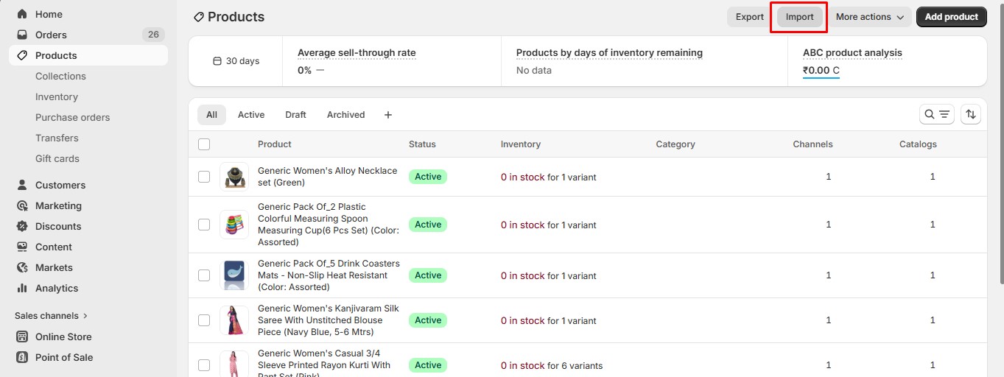Click the Discounts badge icon
Viewport: 1004px width, 377px height.
coord(22,226)
